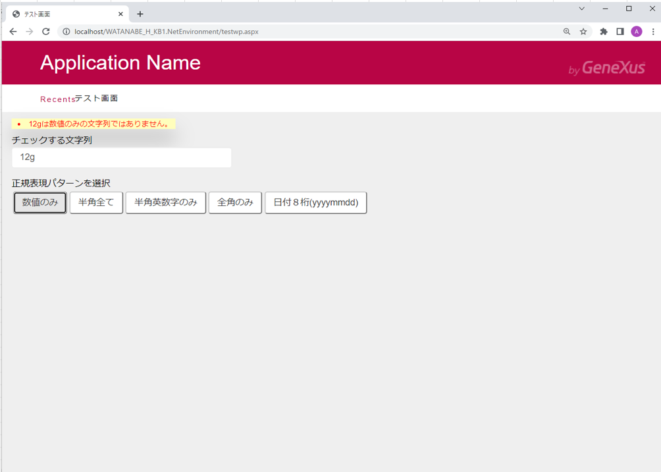
Task: Select the テスト画面 browser tab
Action: [63, 14]
